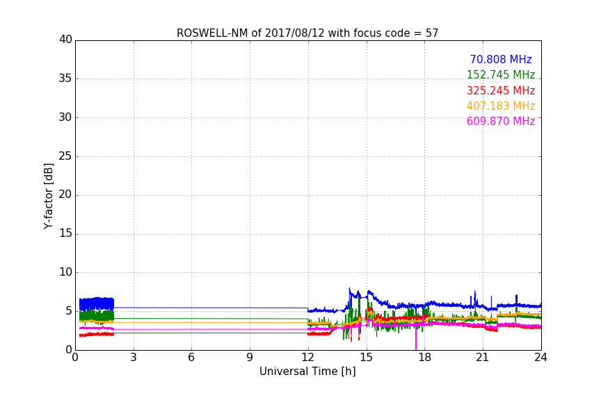The image size is (601, 400).
Task: Click the y-axis tick label 40
Action: coord(65,40)
